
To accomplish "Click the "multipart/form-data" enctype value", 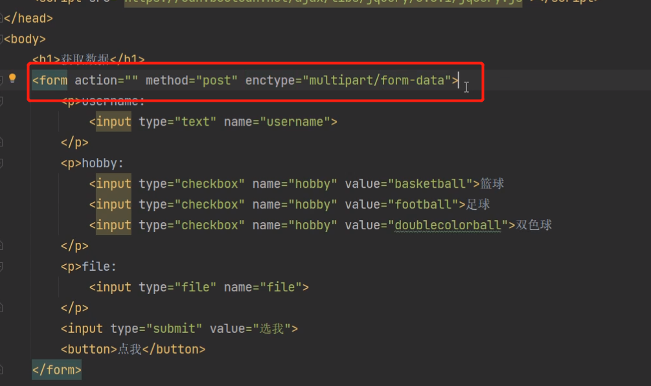I will 376,80.
